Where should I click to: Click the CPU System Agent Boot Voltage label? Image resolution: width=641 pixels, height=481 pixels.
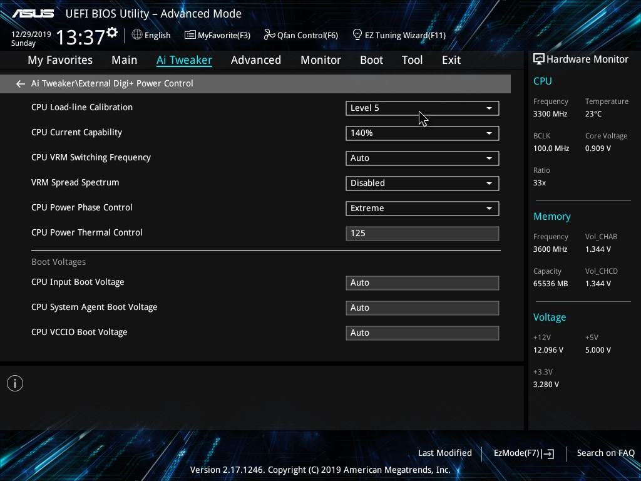(x=94, y=307)
